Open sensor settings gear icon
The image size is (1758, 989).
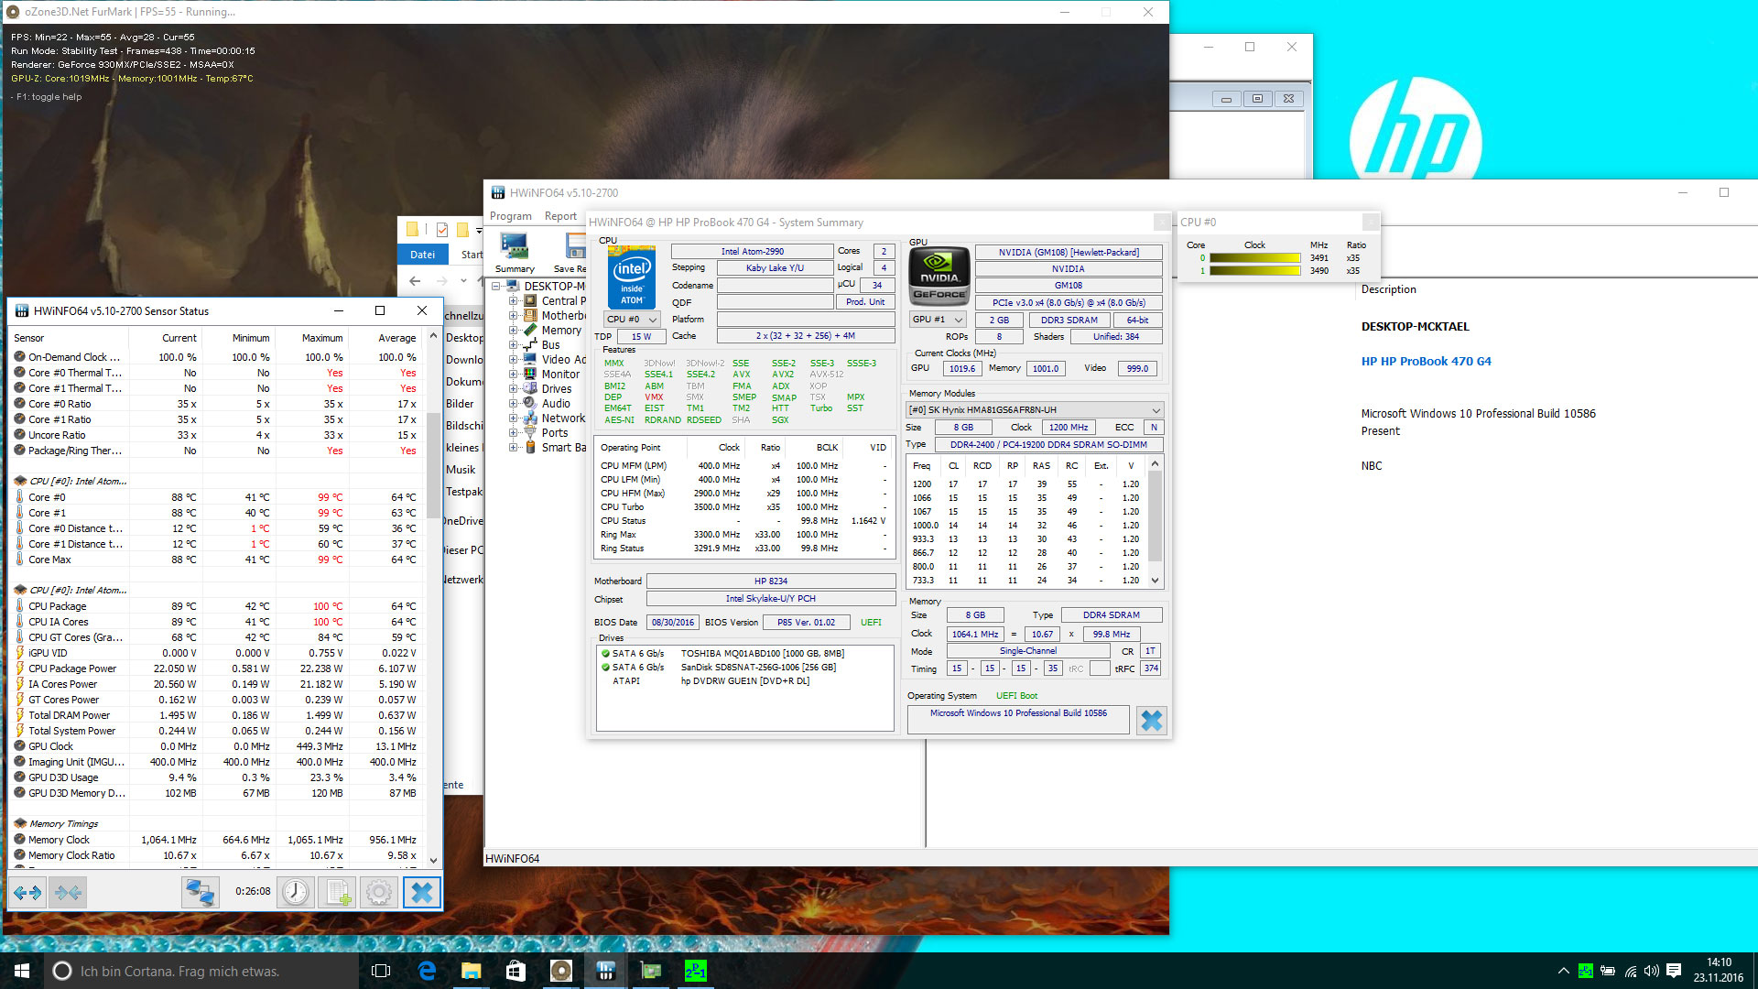378,892
